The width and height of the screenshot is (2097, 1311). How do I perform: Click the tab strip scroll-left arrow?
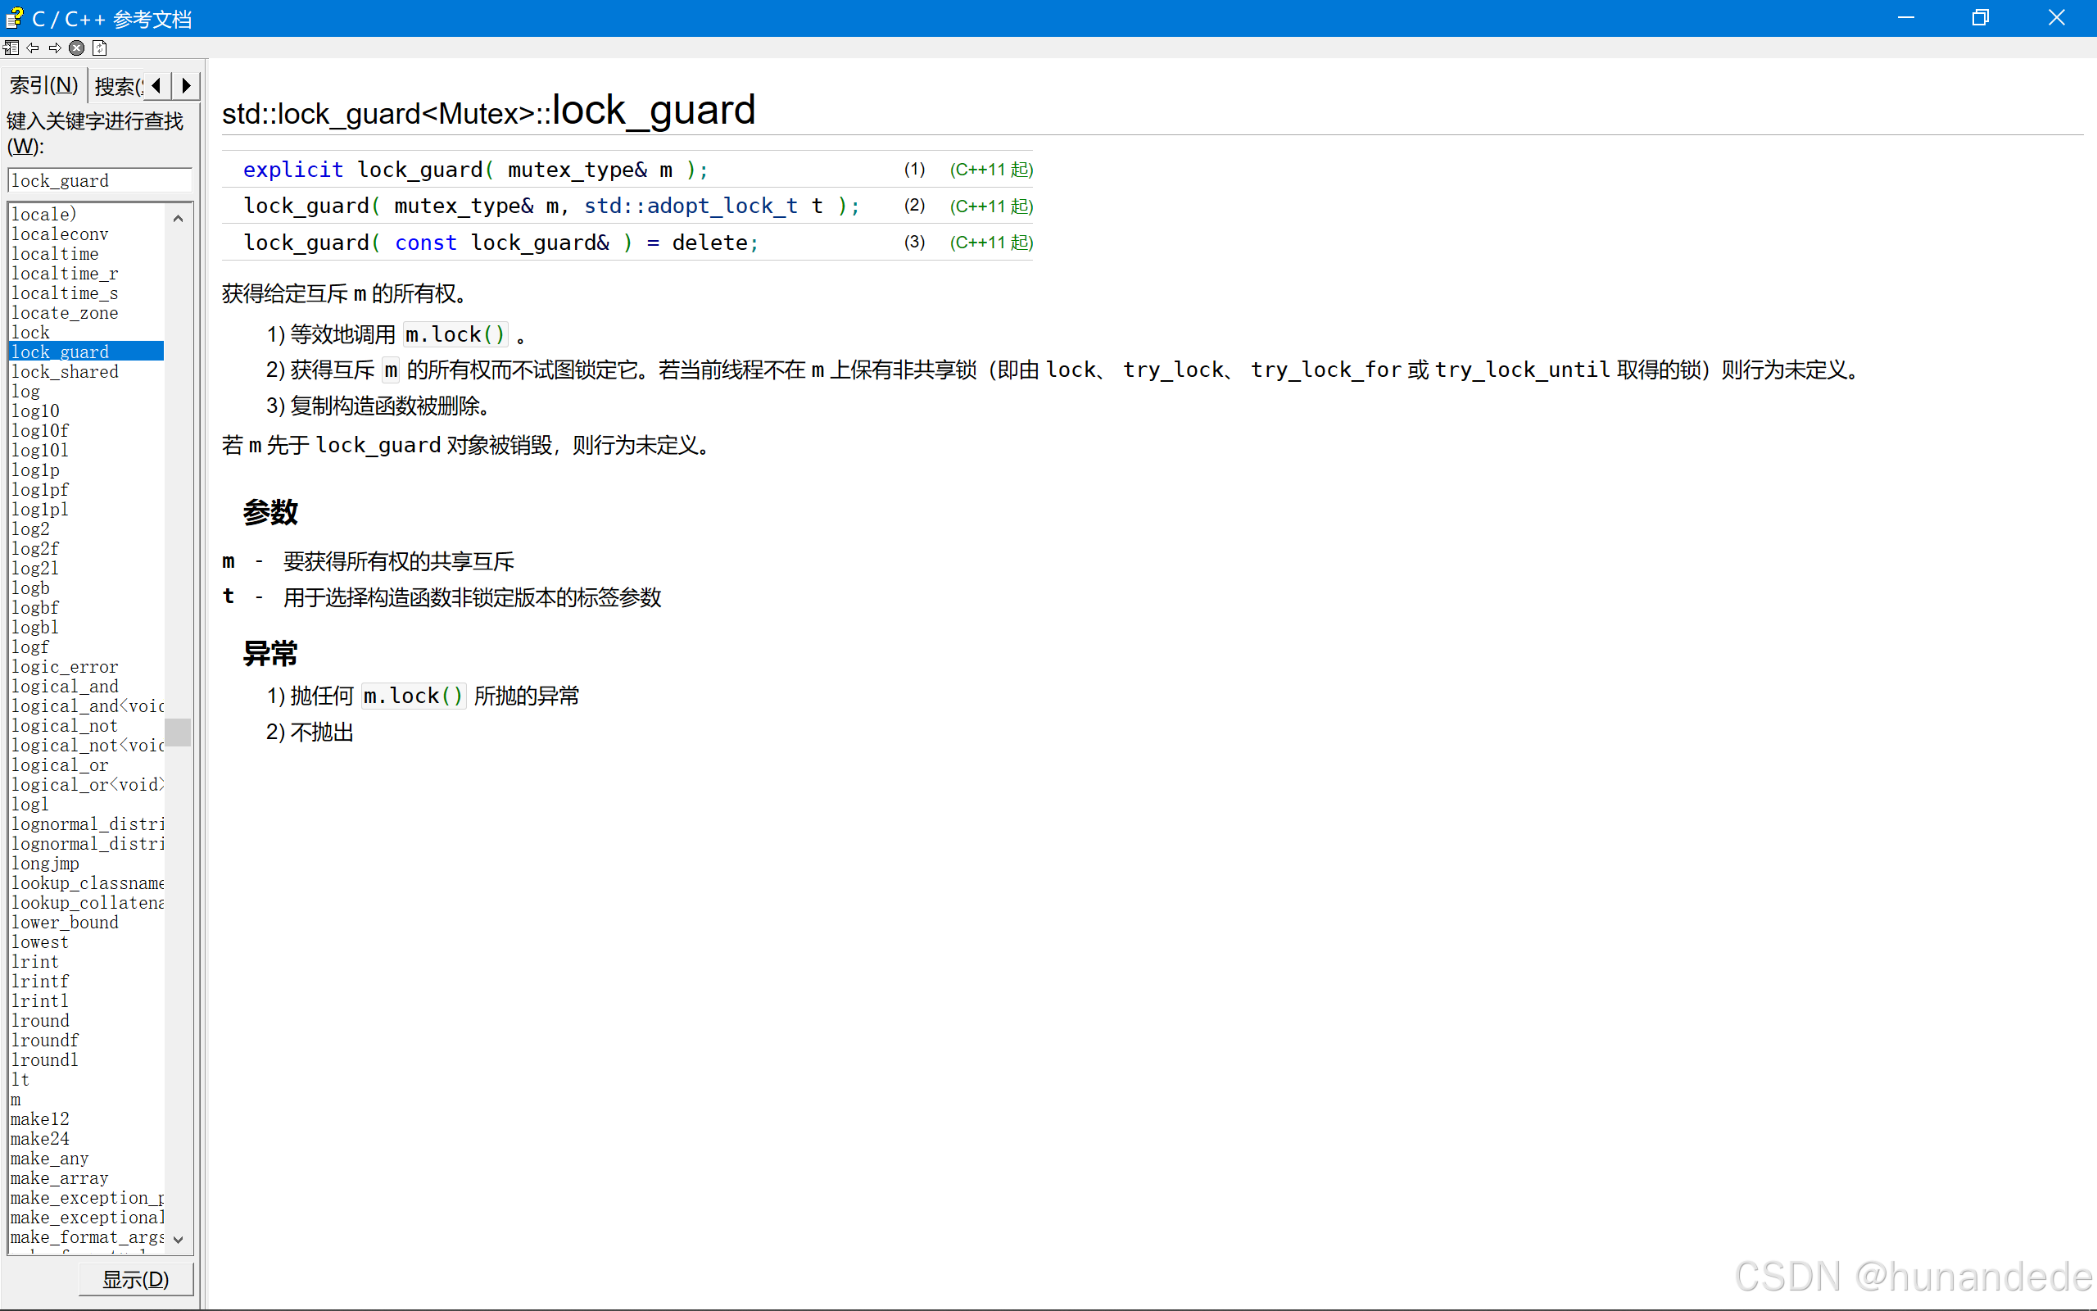(x=156, y=86)
